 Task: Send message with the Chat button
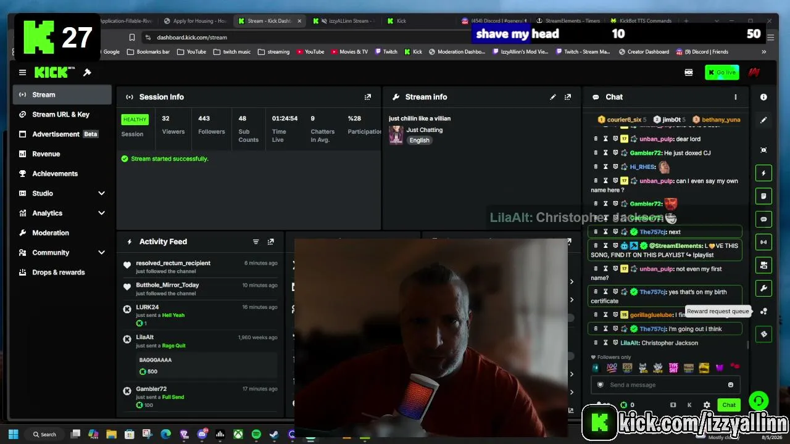tap(729, 405)
